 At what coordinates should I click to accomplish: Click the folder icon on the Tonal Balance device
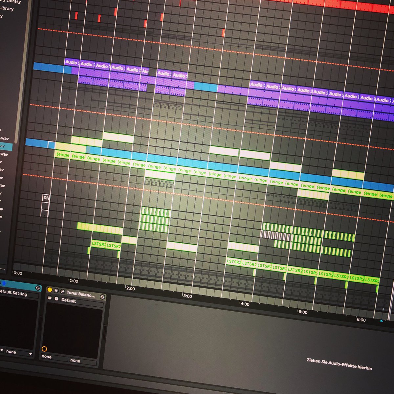[50, 297]
